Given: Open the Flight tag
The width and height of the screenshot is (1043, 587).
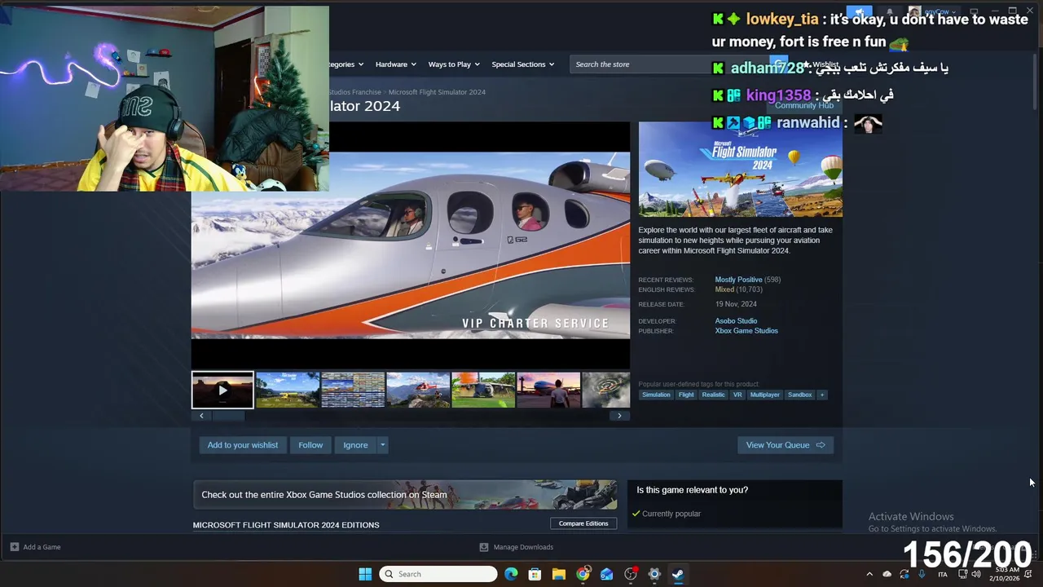Looking at the screenshot, I should pyautogui.click(x=686, y=395).
